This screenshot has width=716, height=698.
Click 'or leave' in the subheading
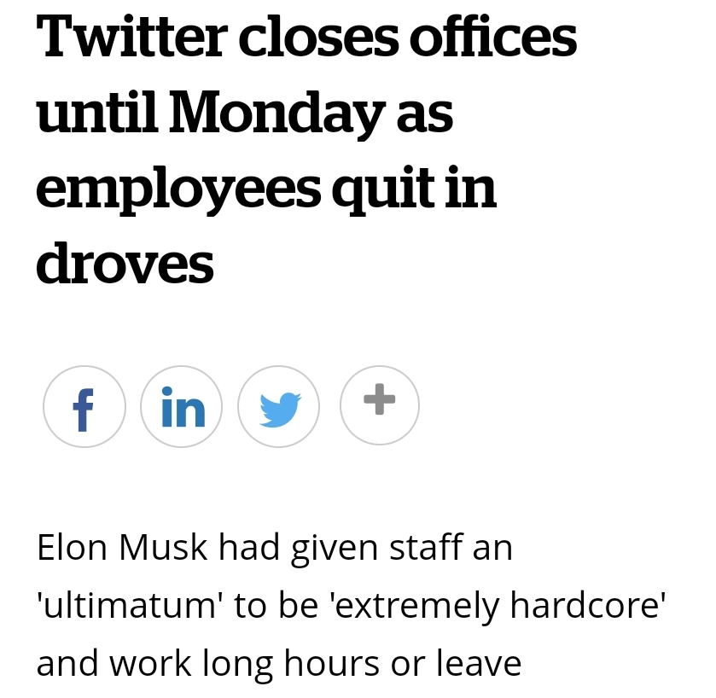click(x=457, y=663)
